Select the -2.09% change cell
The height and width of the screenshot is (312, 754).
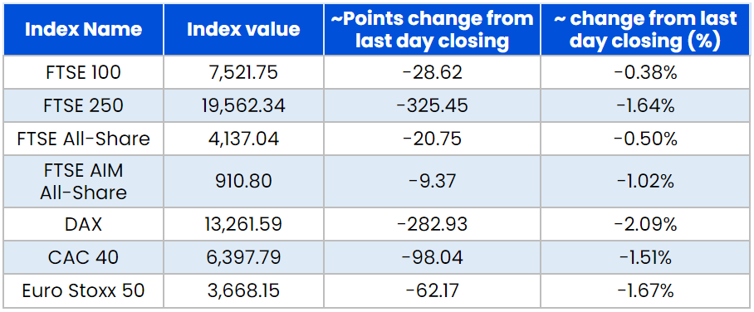click(x=645, y=224)
